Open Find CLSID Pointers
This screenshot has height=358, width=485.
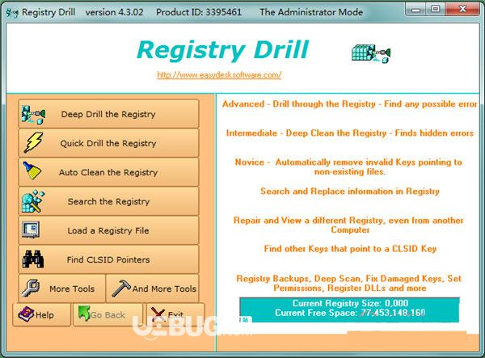point(108,259)
